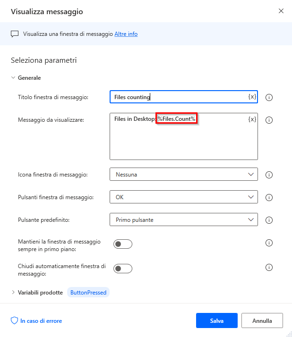Open In caso di errore settings
This screenshot has height=337, width=292.
coord(37,321)
